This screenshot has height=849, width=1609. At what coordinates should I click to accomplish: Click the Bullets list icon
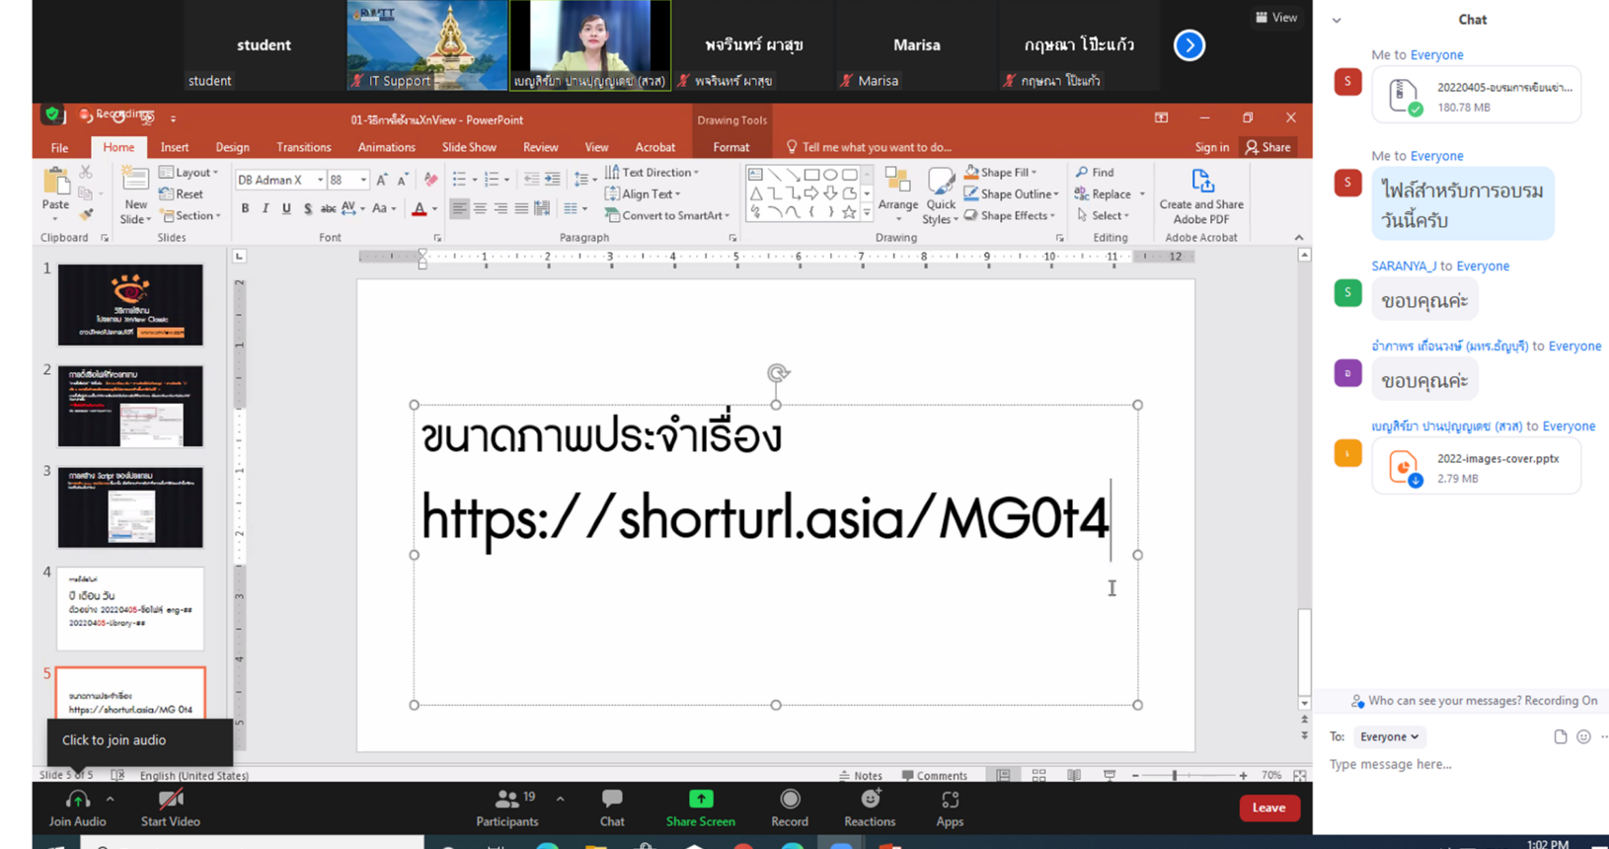point(459,180)
